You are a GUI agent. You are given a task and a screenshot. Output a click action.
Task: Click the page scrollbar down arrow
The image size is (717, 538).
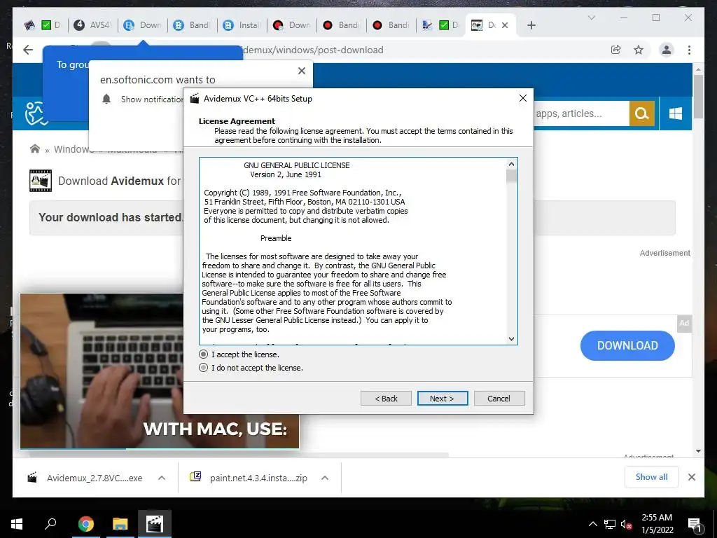tap(698, 451)
